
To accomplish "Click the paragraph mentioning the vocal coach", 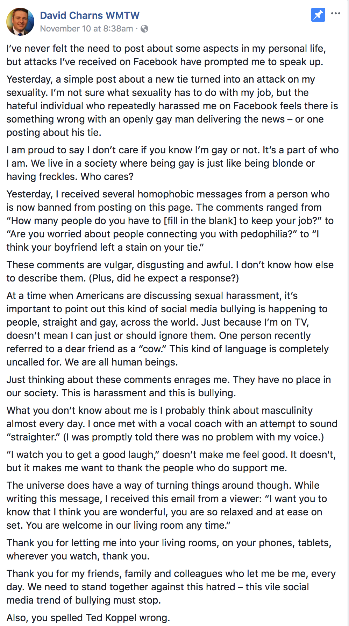I will pos(172,424).
